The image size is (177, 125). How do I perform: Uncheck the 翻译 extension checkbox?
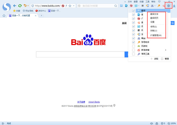tap(133, 11)
